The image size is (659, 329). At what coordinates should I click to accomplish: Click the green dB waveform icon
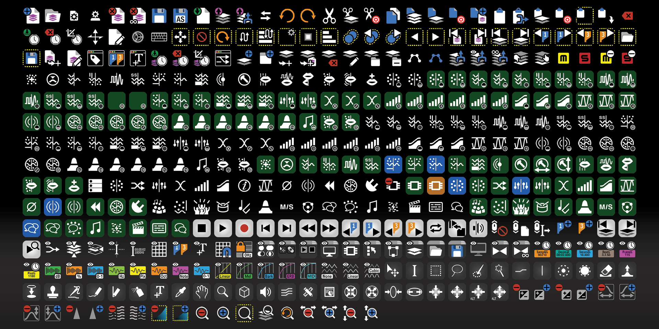point(53,271)
